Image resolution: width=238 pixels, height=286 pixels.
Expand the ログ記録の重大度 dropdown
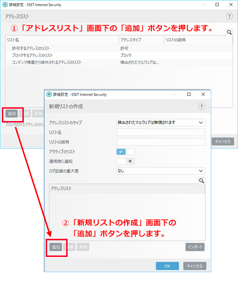161,171
